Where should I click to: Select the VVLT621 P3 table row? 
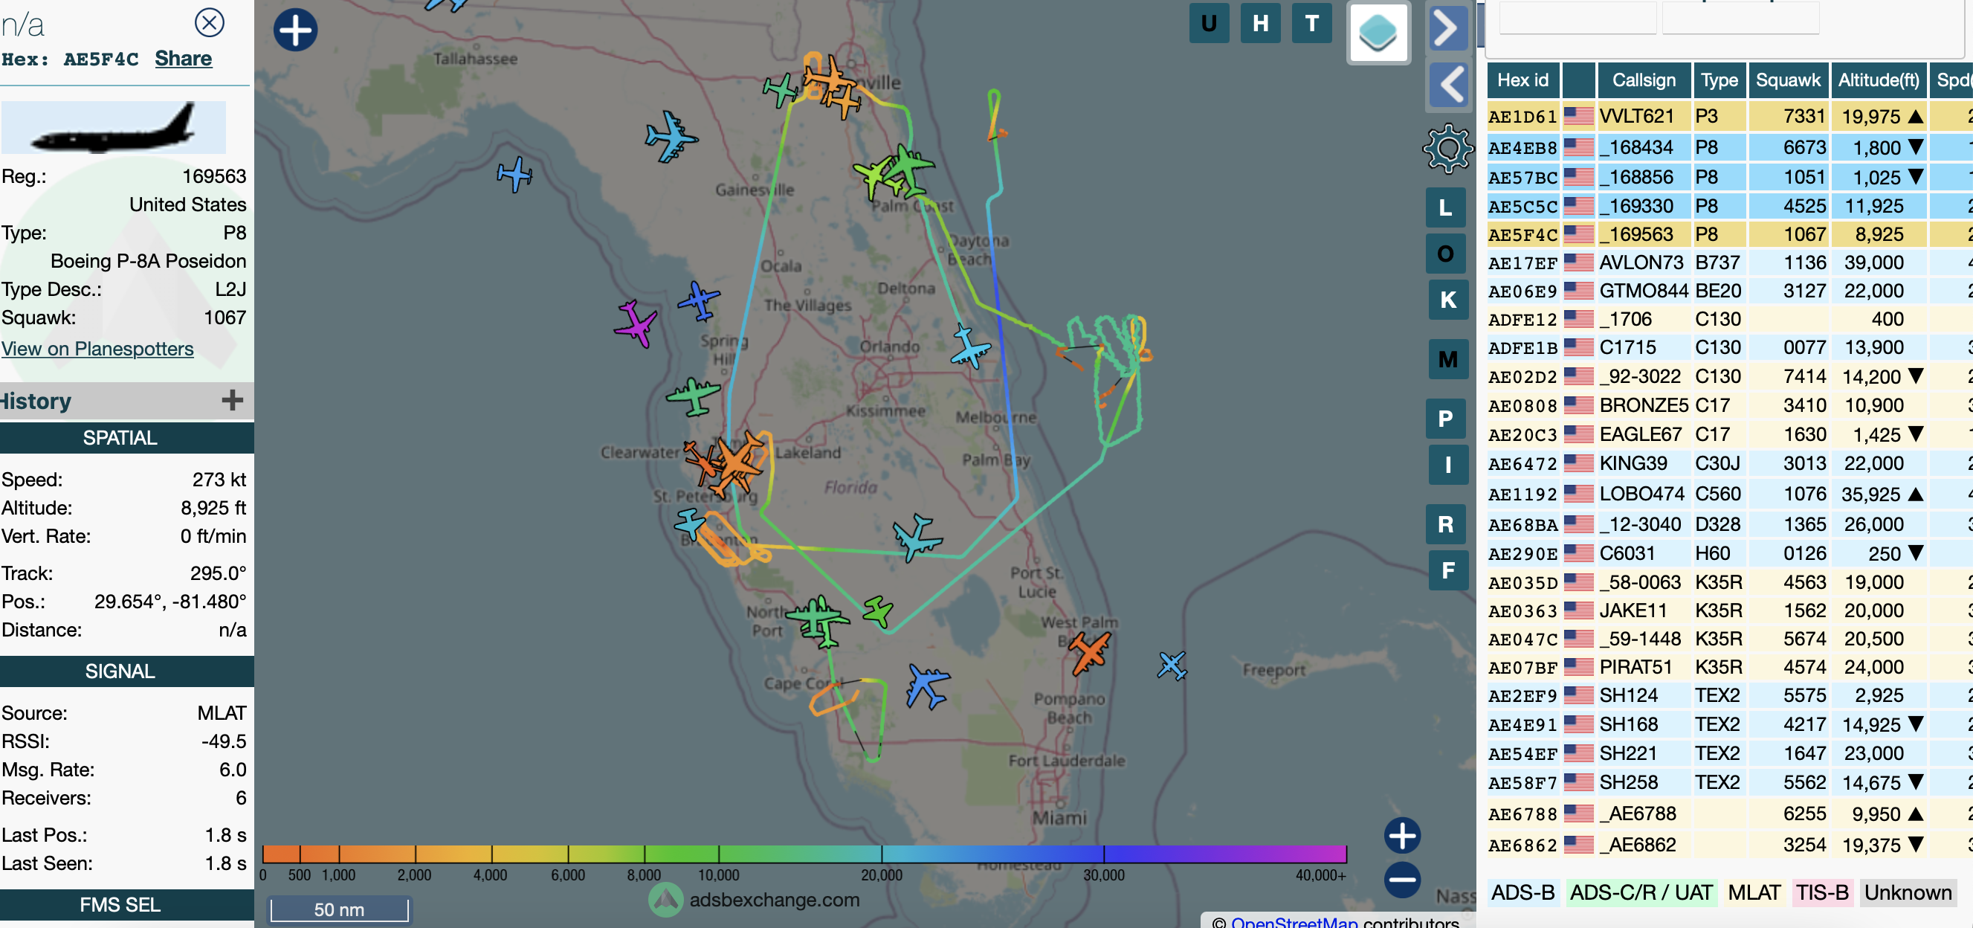(x=1729, y=117)
